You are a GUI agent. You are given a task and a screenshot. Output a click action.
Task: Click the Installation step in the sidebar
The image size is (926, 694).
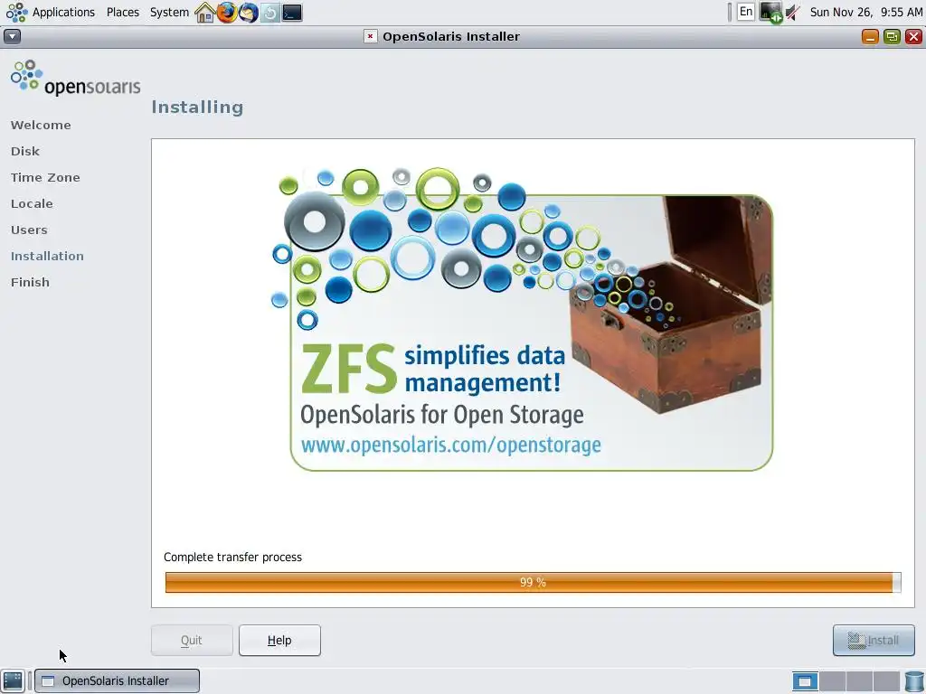47,256
